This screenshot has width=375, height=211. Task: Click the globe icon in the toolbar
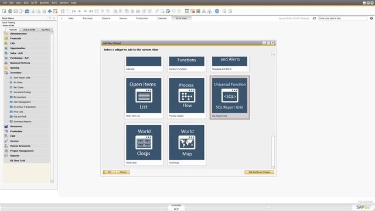pyautogui.click(x=10, y=11)
